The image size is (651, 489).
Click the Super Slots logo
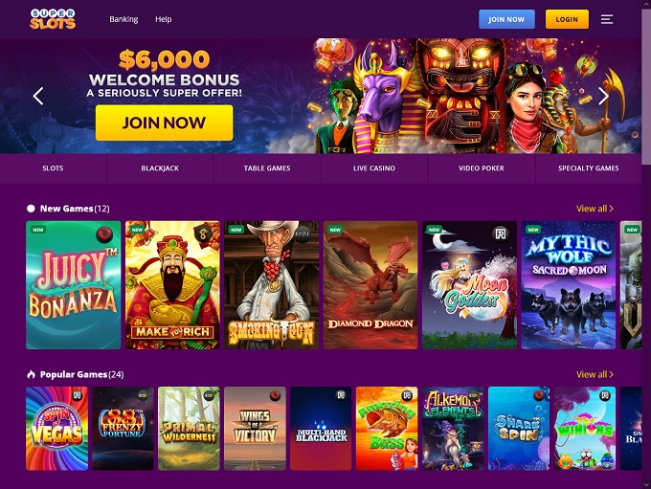click(53, 19)
